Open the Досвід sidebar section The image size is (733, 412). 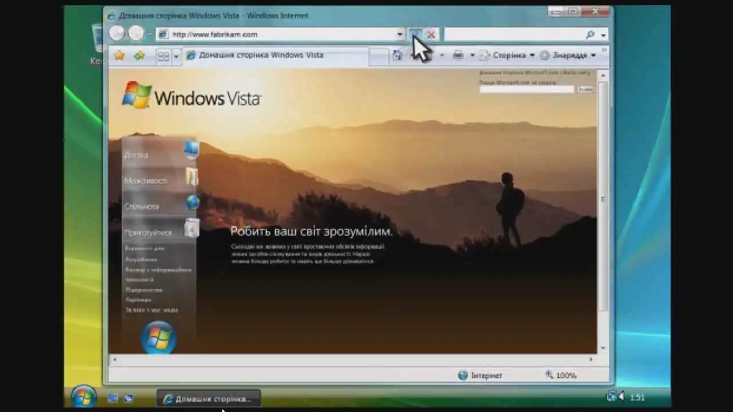coord(136,155)
